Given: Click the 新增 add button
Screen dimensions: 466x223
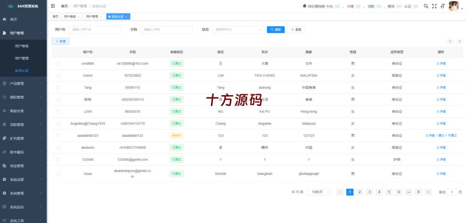Looking at the screenshot, I should click(61, 41).
